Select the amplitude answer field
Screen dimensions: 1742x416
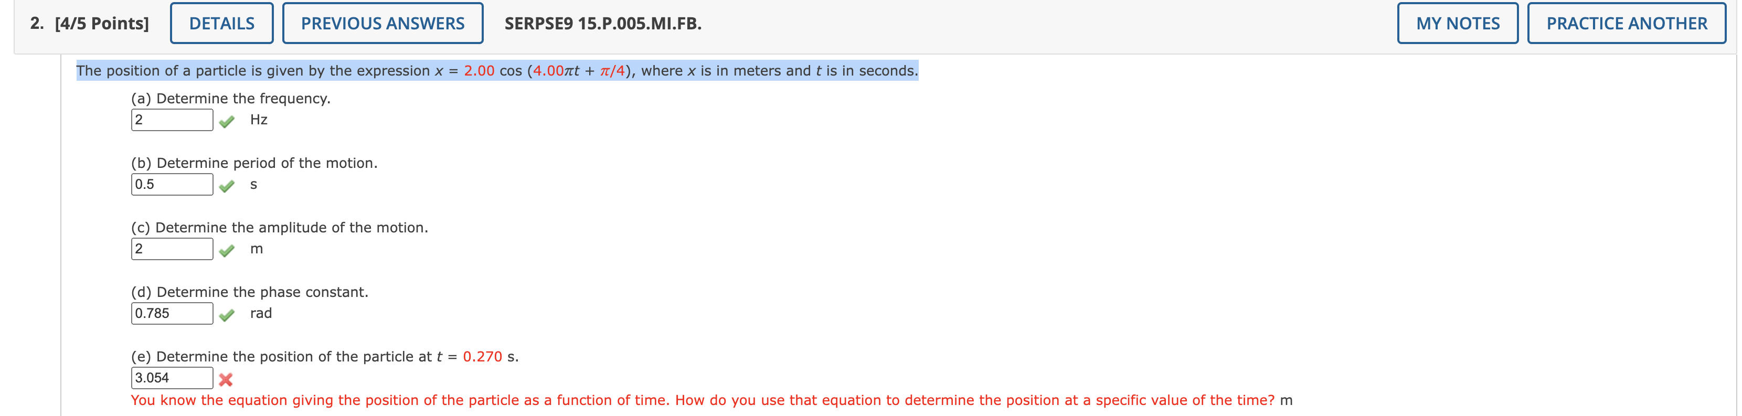[172, 248]
